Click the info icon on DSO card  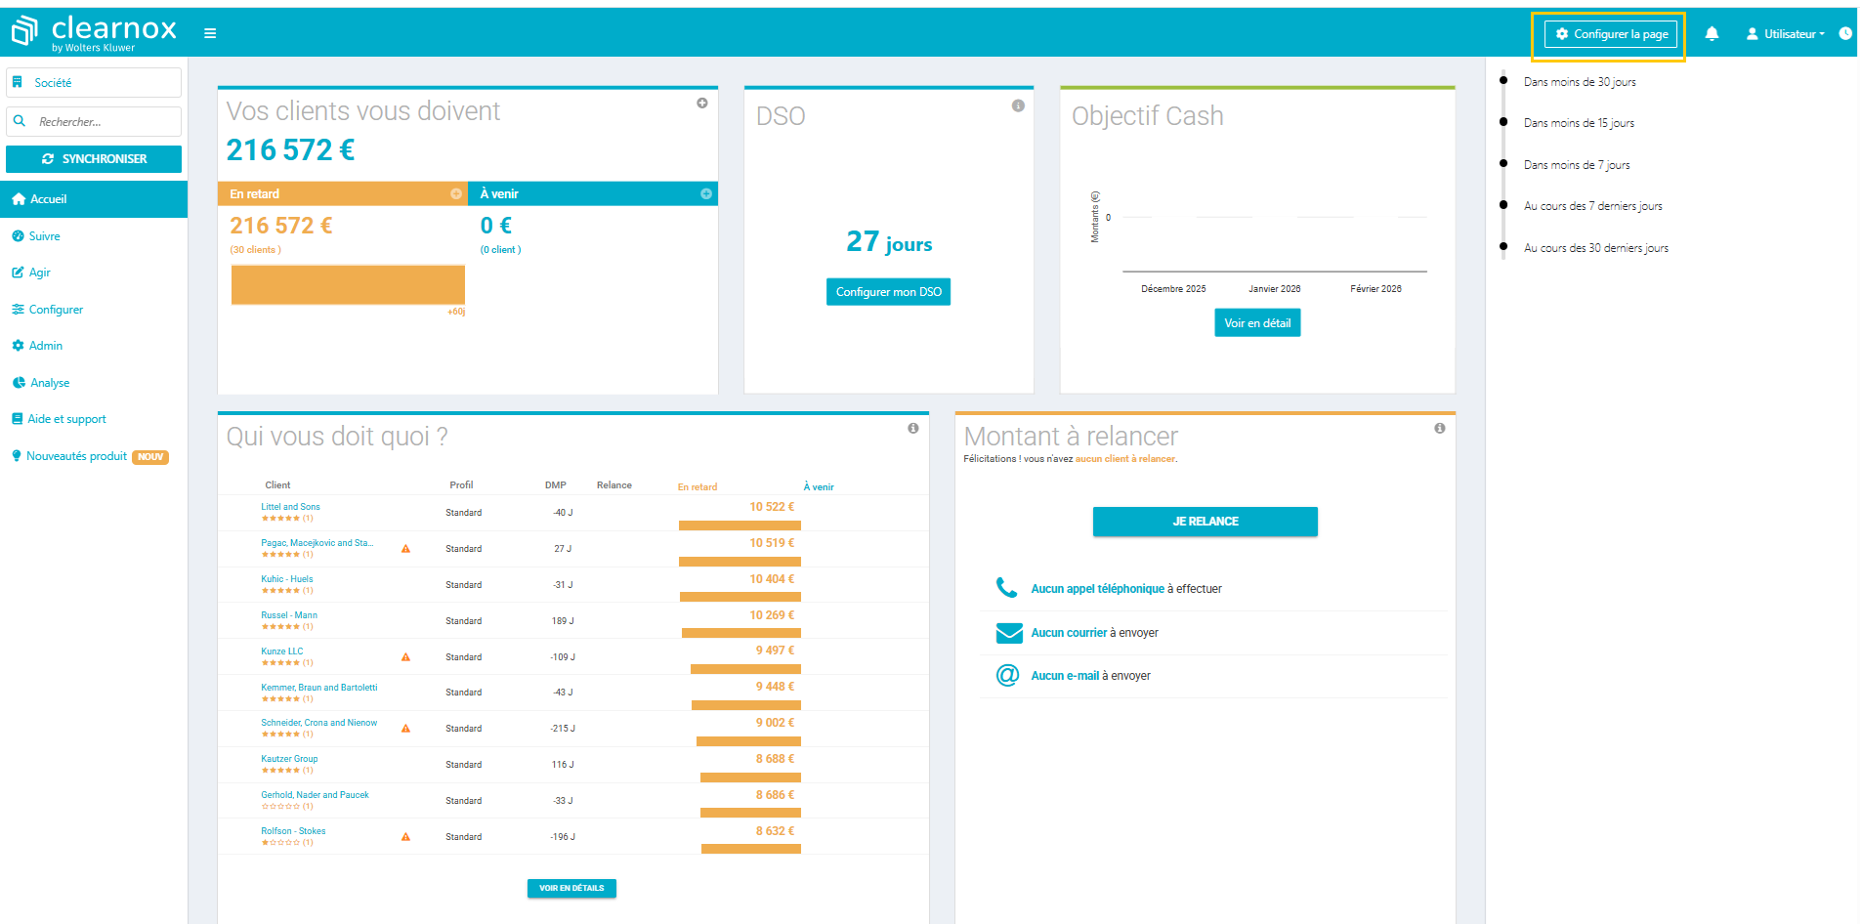tap(1018, 105)
